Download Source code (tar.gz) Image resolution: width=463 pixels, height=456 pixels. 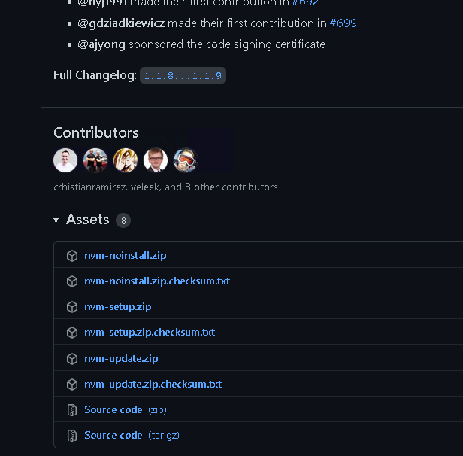(x=132, y=436)
